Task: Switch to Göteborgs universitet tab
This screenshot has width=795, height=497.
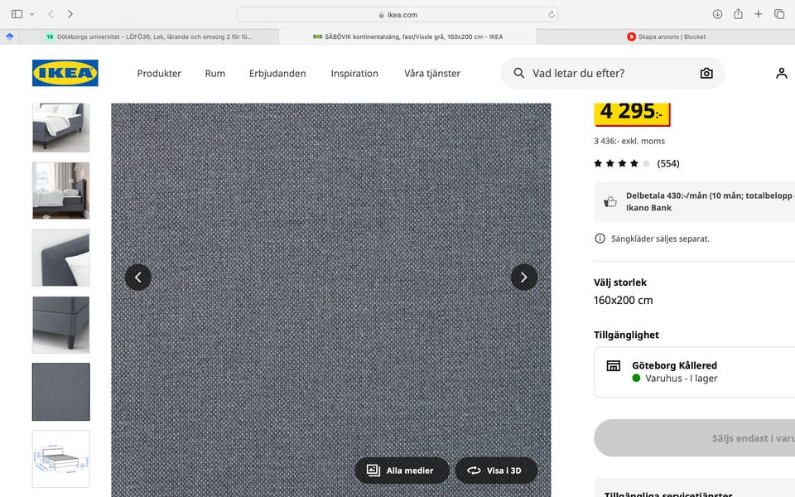Action: (x=149, y=36)
